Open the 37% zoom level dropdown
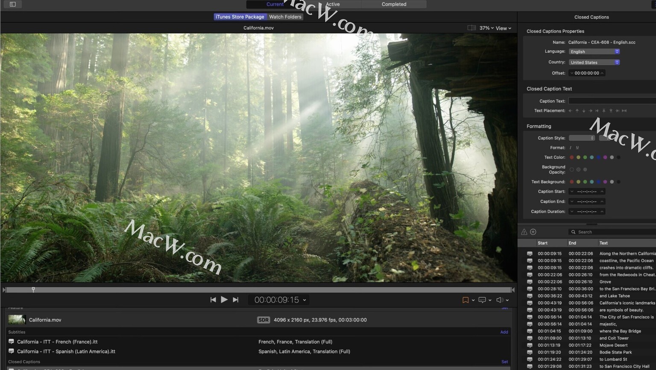The width and height of the screenshot is (656, 370). (486, 28)
